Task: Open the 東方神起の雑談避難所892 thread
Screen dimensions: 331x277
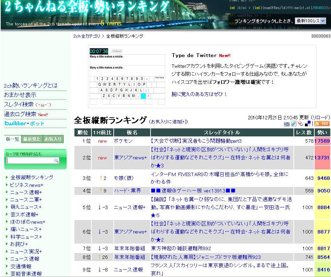Action: coord(181,248)
